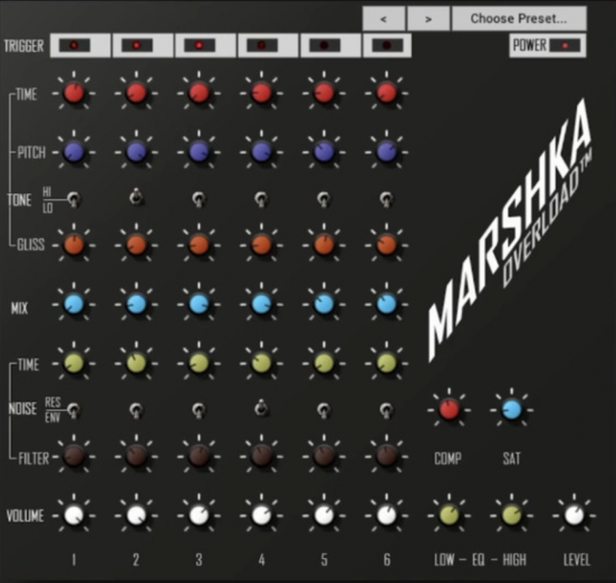Screen dimensions: 616x583
Task: Click the white VOLUME knob on channel 3
Action: [199, 515]
